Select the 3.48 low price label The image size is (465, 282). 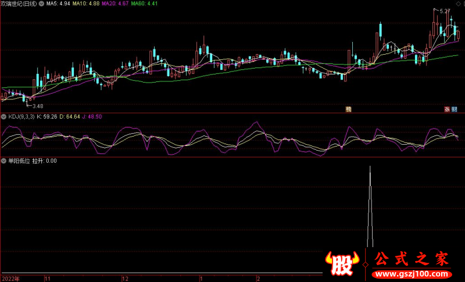click(37, 106)
